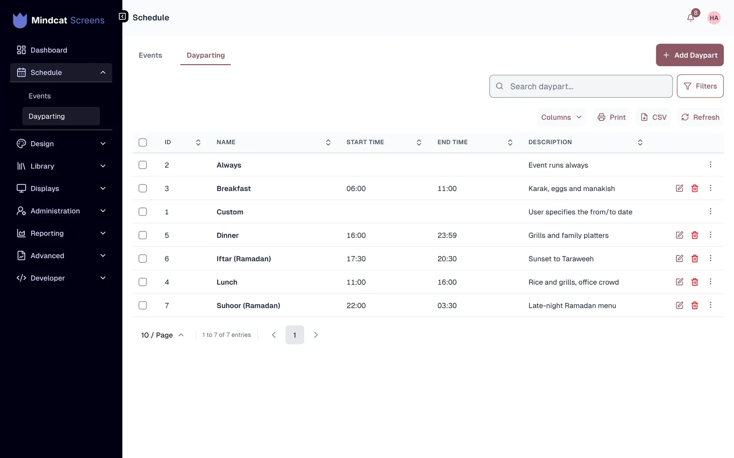This screenshot has width=734, height=458.
Task: Open the HA user avatar menu
Action: coord(714,18)
